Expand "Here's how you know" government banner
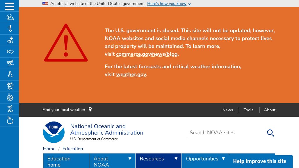 [x=169, y=4]
